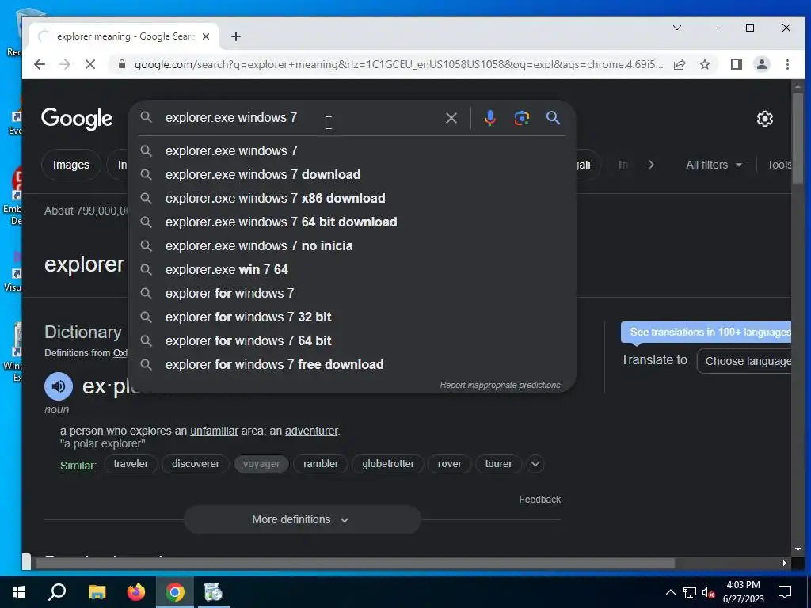Screen dimensions: 811x608
Task: Stop loading the current page
Action: click(x=90, y=64)
